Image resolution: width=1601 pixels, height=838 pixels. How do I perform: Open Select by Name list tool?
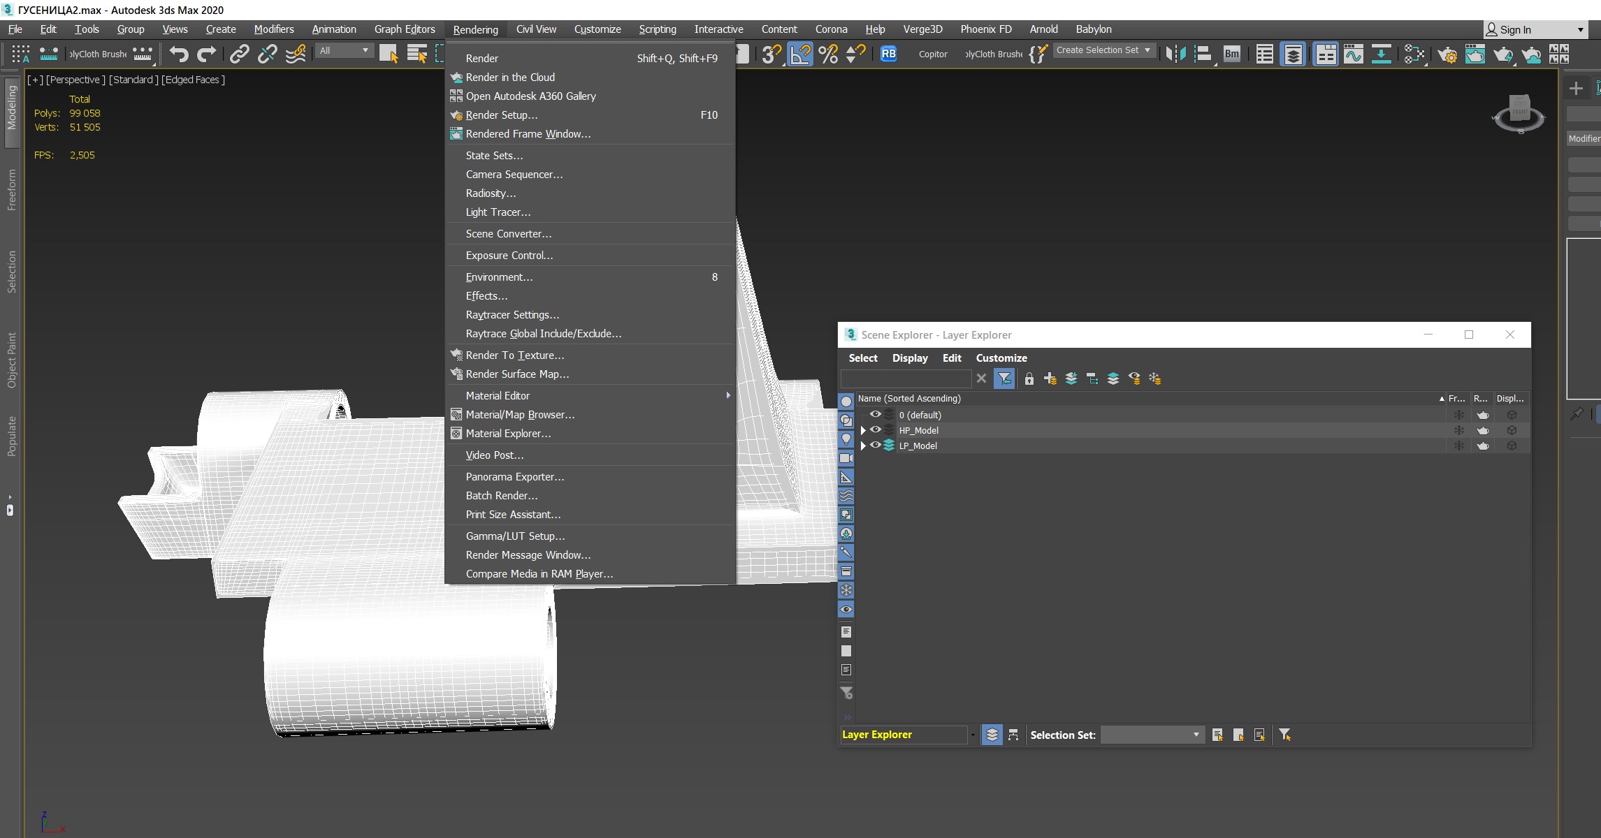pos(417,54)
